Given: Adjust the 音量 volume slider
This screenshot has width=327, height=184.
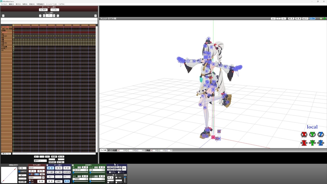Looking at the screenshot, I should point(125,179).
